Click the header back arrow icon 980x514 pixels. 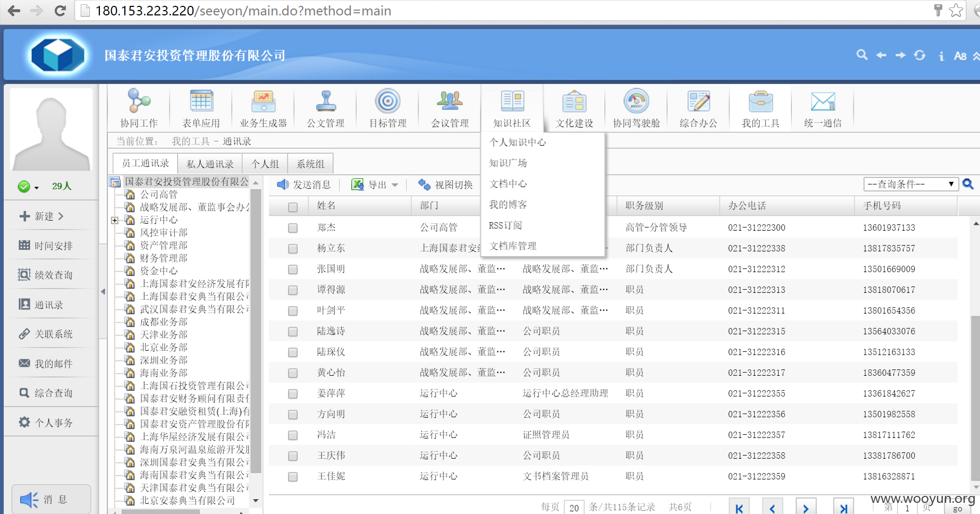(881, 55)
